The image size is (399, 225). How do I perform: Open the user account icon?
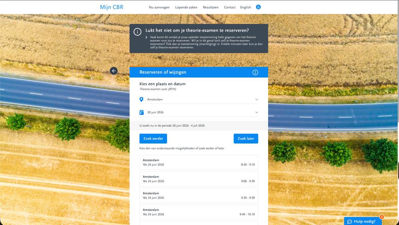(258, 7)
